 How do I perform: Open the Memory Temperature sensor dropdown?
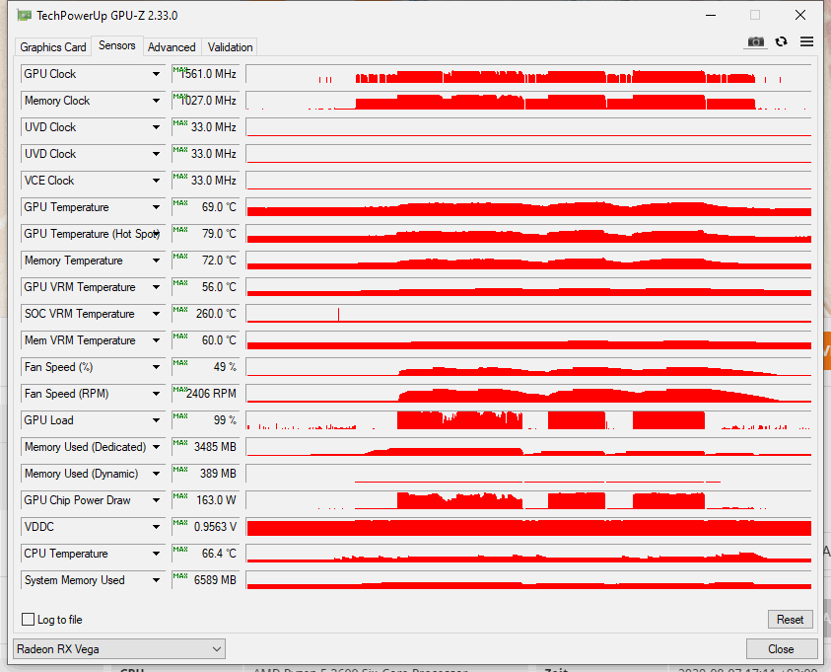tap(157, 261)
